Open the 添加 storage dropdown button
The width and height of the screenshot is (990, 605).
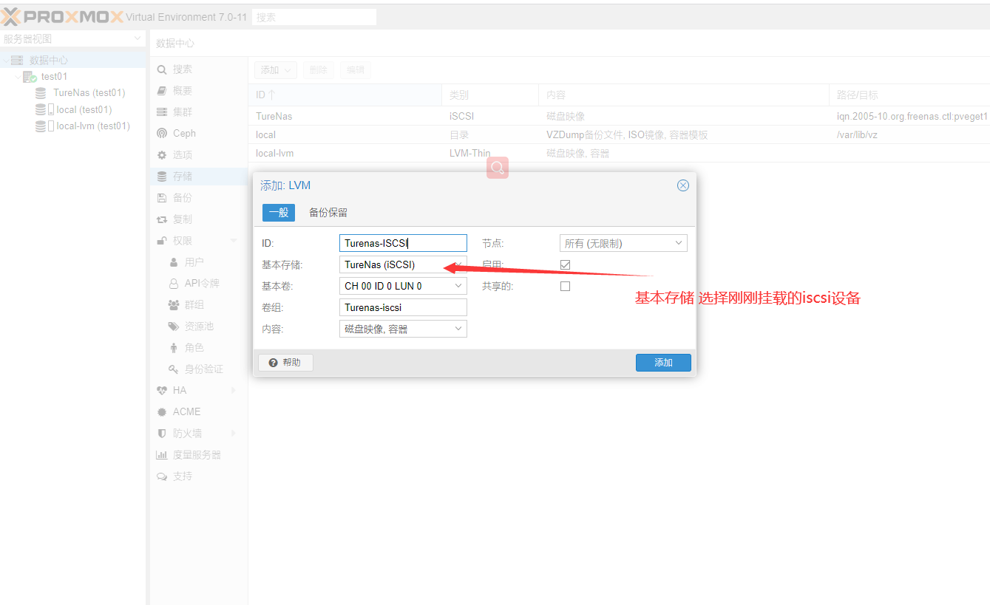[276, 70]
